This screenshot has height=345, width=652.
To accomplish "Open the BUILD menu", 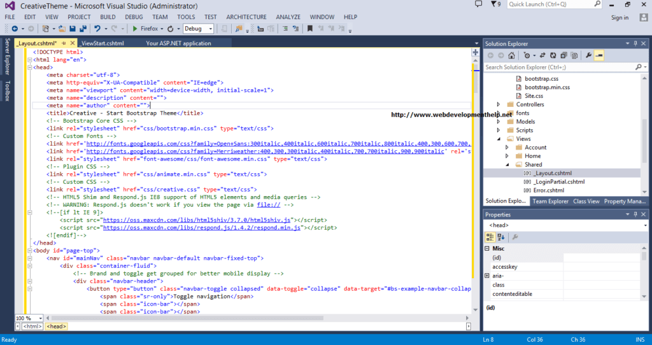I will click(x=108, y=17).
